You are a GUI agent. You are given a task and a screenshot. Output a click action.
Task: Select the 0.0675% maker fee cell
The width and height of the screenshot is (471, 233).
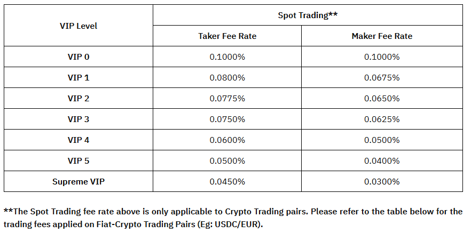382,78
